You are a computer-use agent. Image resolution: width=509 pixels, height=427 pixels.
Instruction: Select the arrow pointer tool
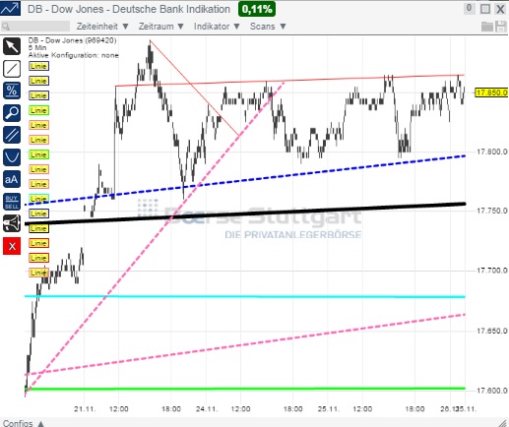12,46
